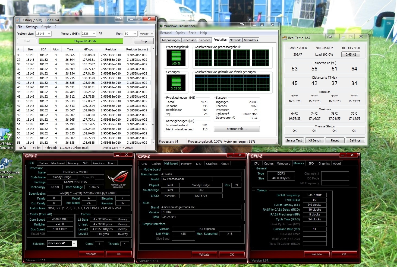Open SPD tab in the CPU-Z Memory-timings window
This screenshot has height=267, width=397.
(311, 163)
